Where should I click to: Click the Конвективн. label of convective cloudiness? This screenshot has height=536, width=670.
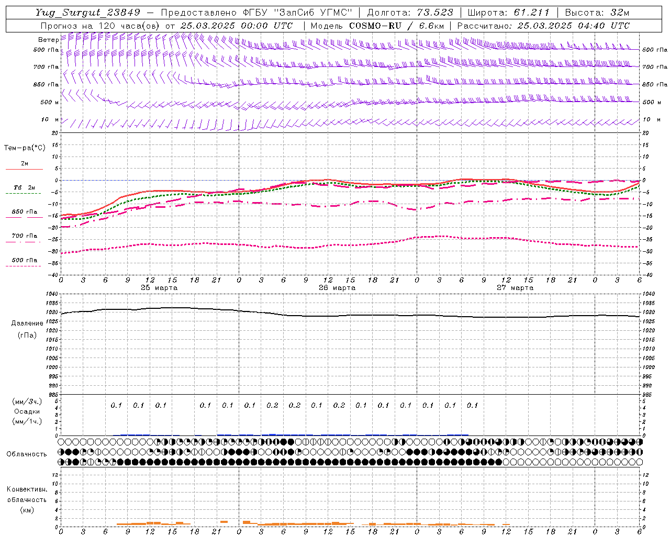27,489
